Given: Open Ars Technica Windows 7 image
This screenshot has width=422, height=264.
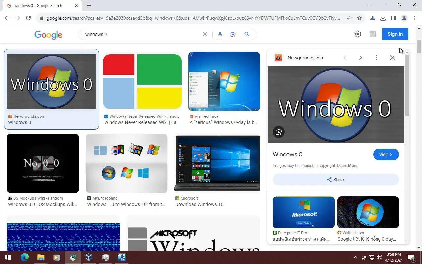Looking at the screenshot, I should tap(224, 82).
